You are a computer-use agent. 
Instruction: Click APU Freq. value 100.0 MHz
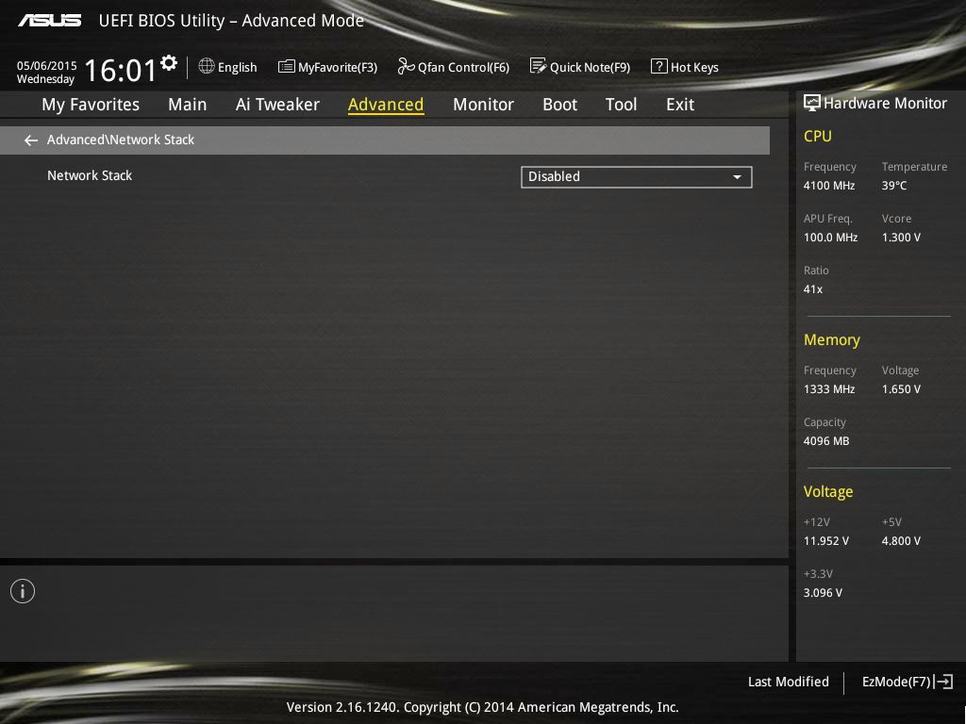tap(830, 237)
